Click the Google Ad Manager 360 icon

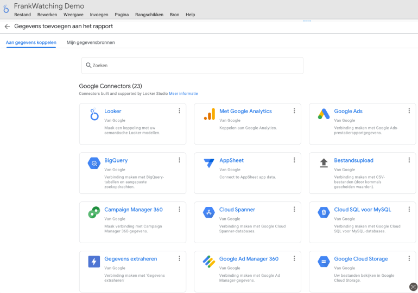[x=209, y=262]
